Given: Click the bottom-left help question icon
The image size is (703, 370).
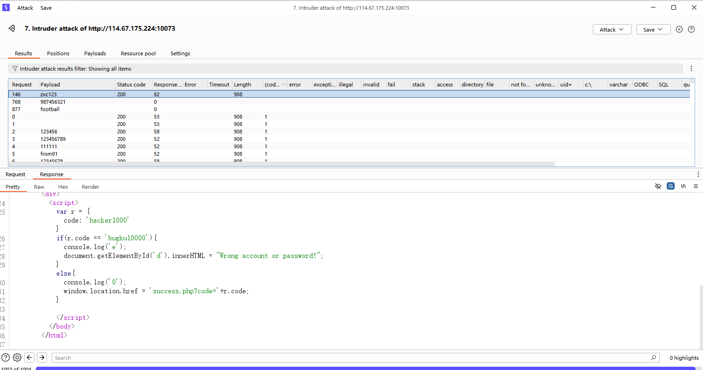Looking at the screenshot, I should pos(6,357).
